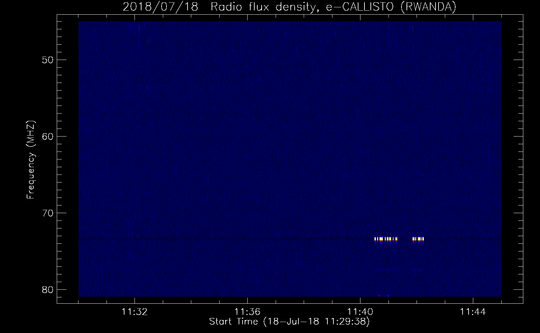Click the 11:32 time tick label
This screenshot has width=540, height=333.
(x=134, y=312)
